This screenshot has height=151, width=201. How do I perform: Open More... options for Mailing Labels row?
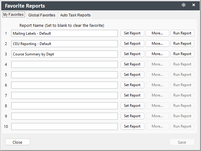(157, 33)
